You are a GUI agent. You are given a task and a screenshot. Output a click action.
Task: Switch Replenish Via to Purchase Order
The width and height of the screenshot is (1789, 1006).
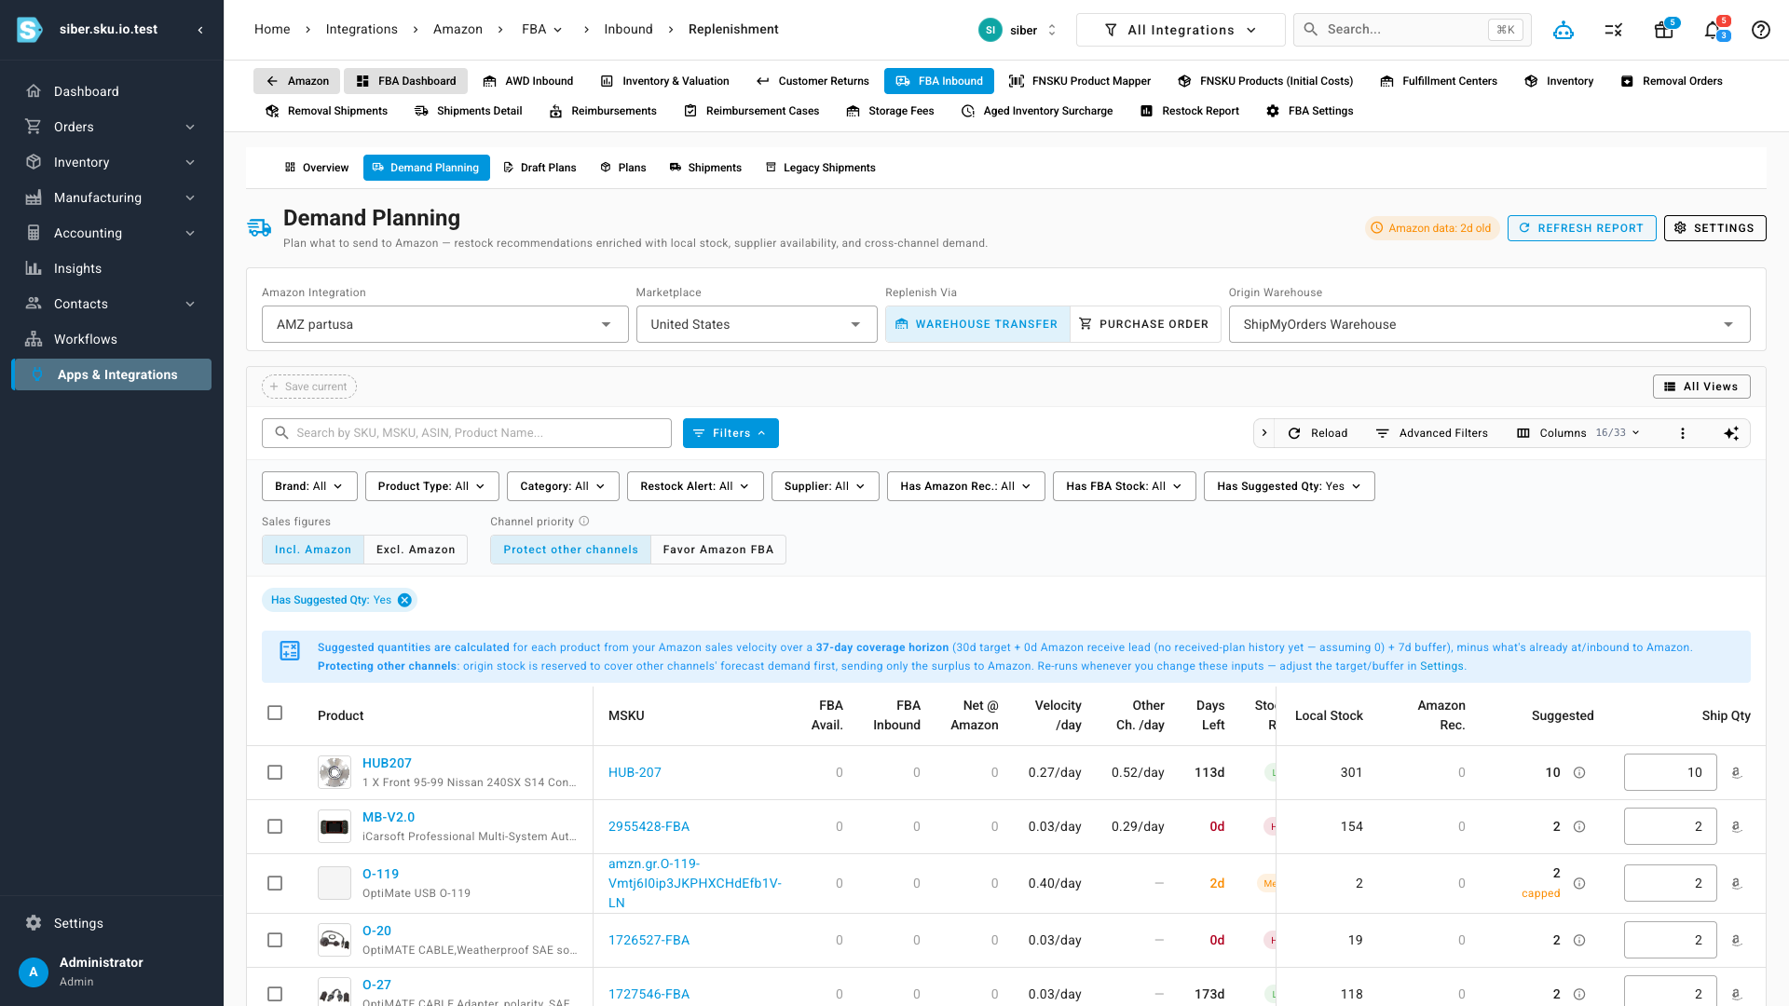[x=1145, y=324]
